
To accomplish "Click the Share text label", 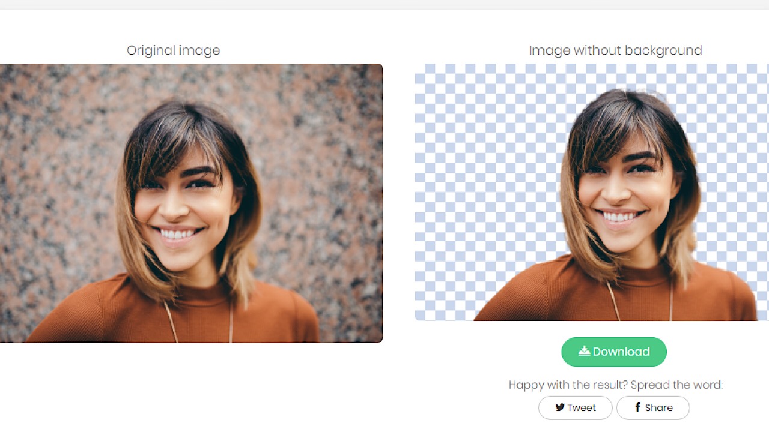I will pyautogui.click(x=658, y=408).
